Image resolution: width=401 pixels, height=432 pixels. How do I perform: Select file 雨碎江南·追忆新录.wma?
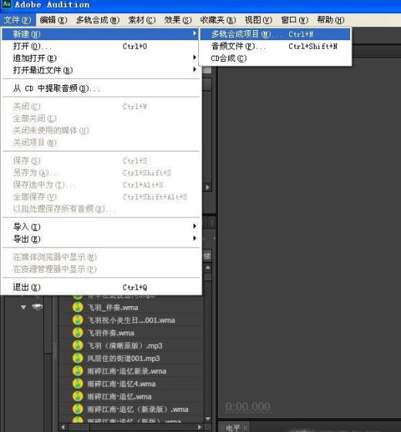[x=126, y=371]
